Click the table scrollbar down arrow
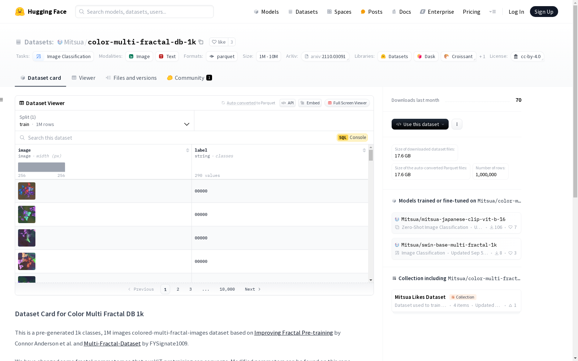578x361 pixels. click(x=371, y=280)
